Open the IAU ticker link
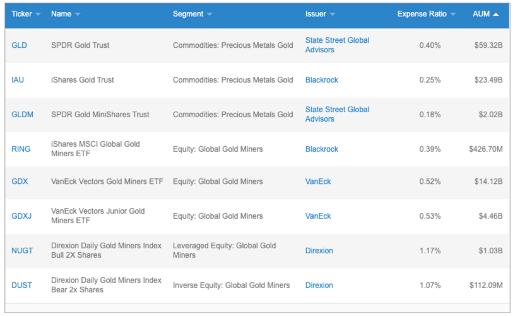Image resolution: width=520 pixels, height=317 pixels. tap(18, 80)
